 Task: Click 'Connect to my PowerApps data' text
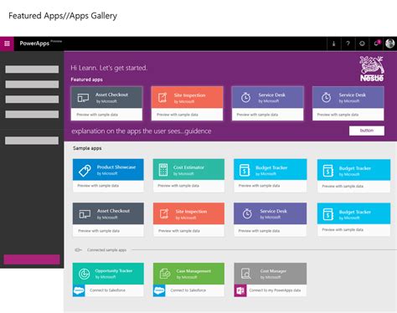point(275,290)
